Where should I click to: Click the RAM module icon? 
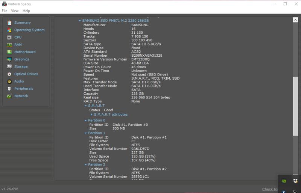(9, 45)
